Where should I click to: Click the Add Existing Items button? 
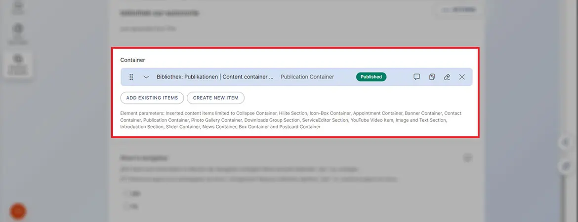pyautogui.click(x=152, y=98)
